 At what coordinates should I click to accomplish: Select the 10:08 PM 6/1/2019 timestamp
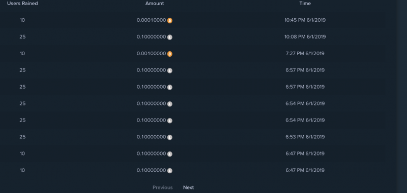(x=305, y=36)
